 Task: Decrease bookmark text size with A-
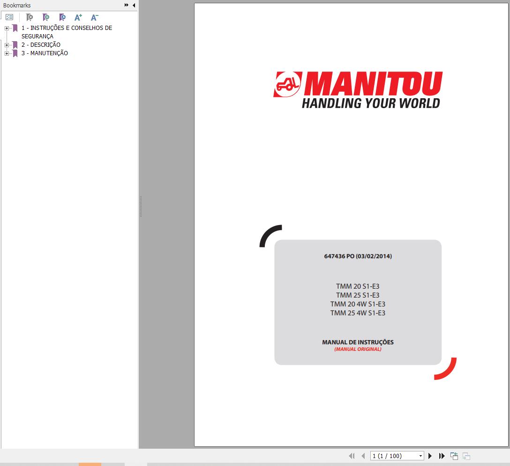94,17
